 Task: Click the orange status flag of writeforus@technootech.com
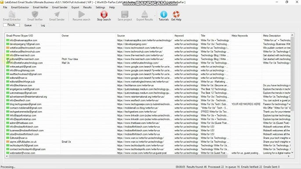click(x=8, y=48)
